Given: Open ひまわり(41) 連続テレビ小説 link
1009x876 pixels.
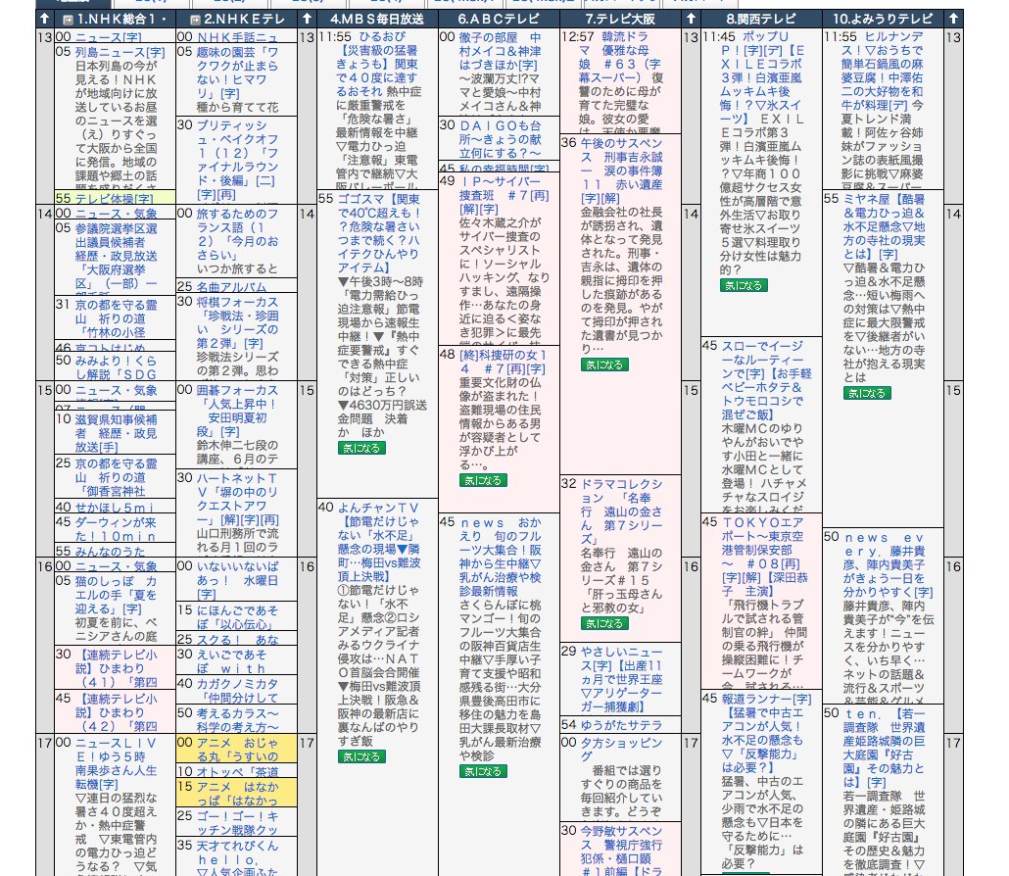Looking at the screenshot, I should coord(116,668).
